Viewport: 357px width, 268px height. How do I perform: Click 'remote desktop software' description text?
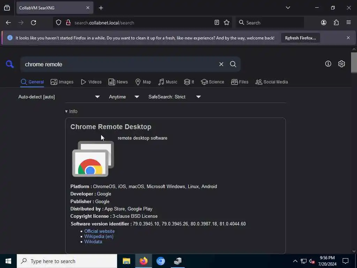142,138
